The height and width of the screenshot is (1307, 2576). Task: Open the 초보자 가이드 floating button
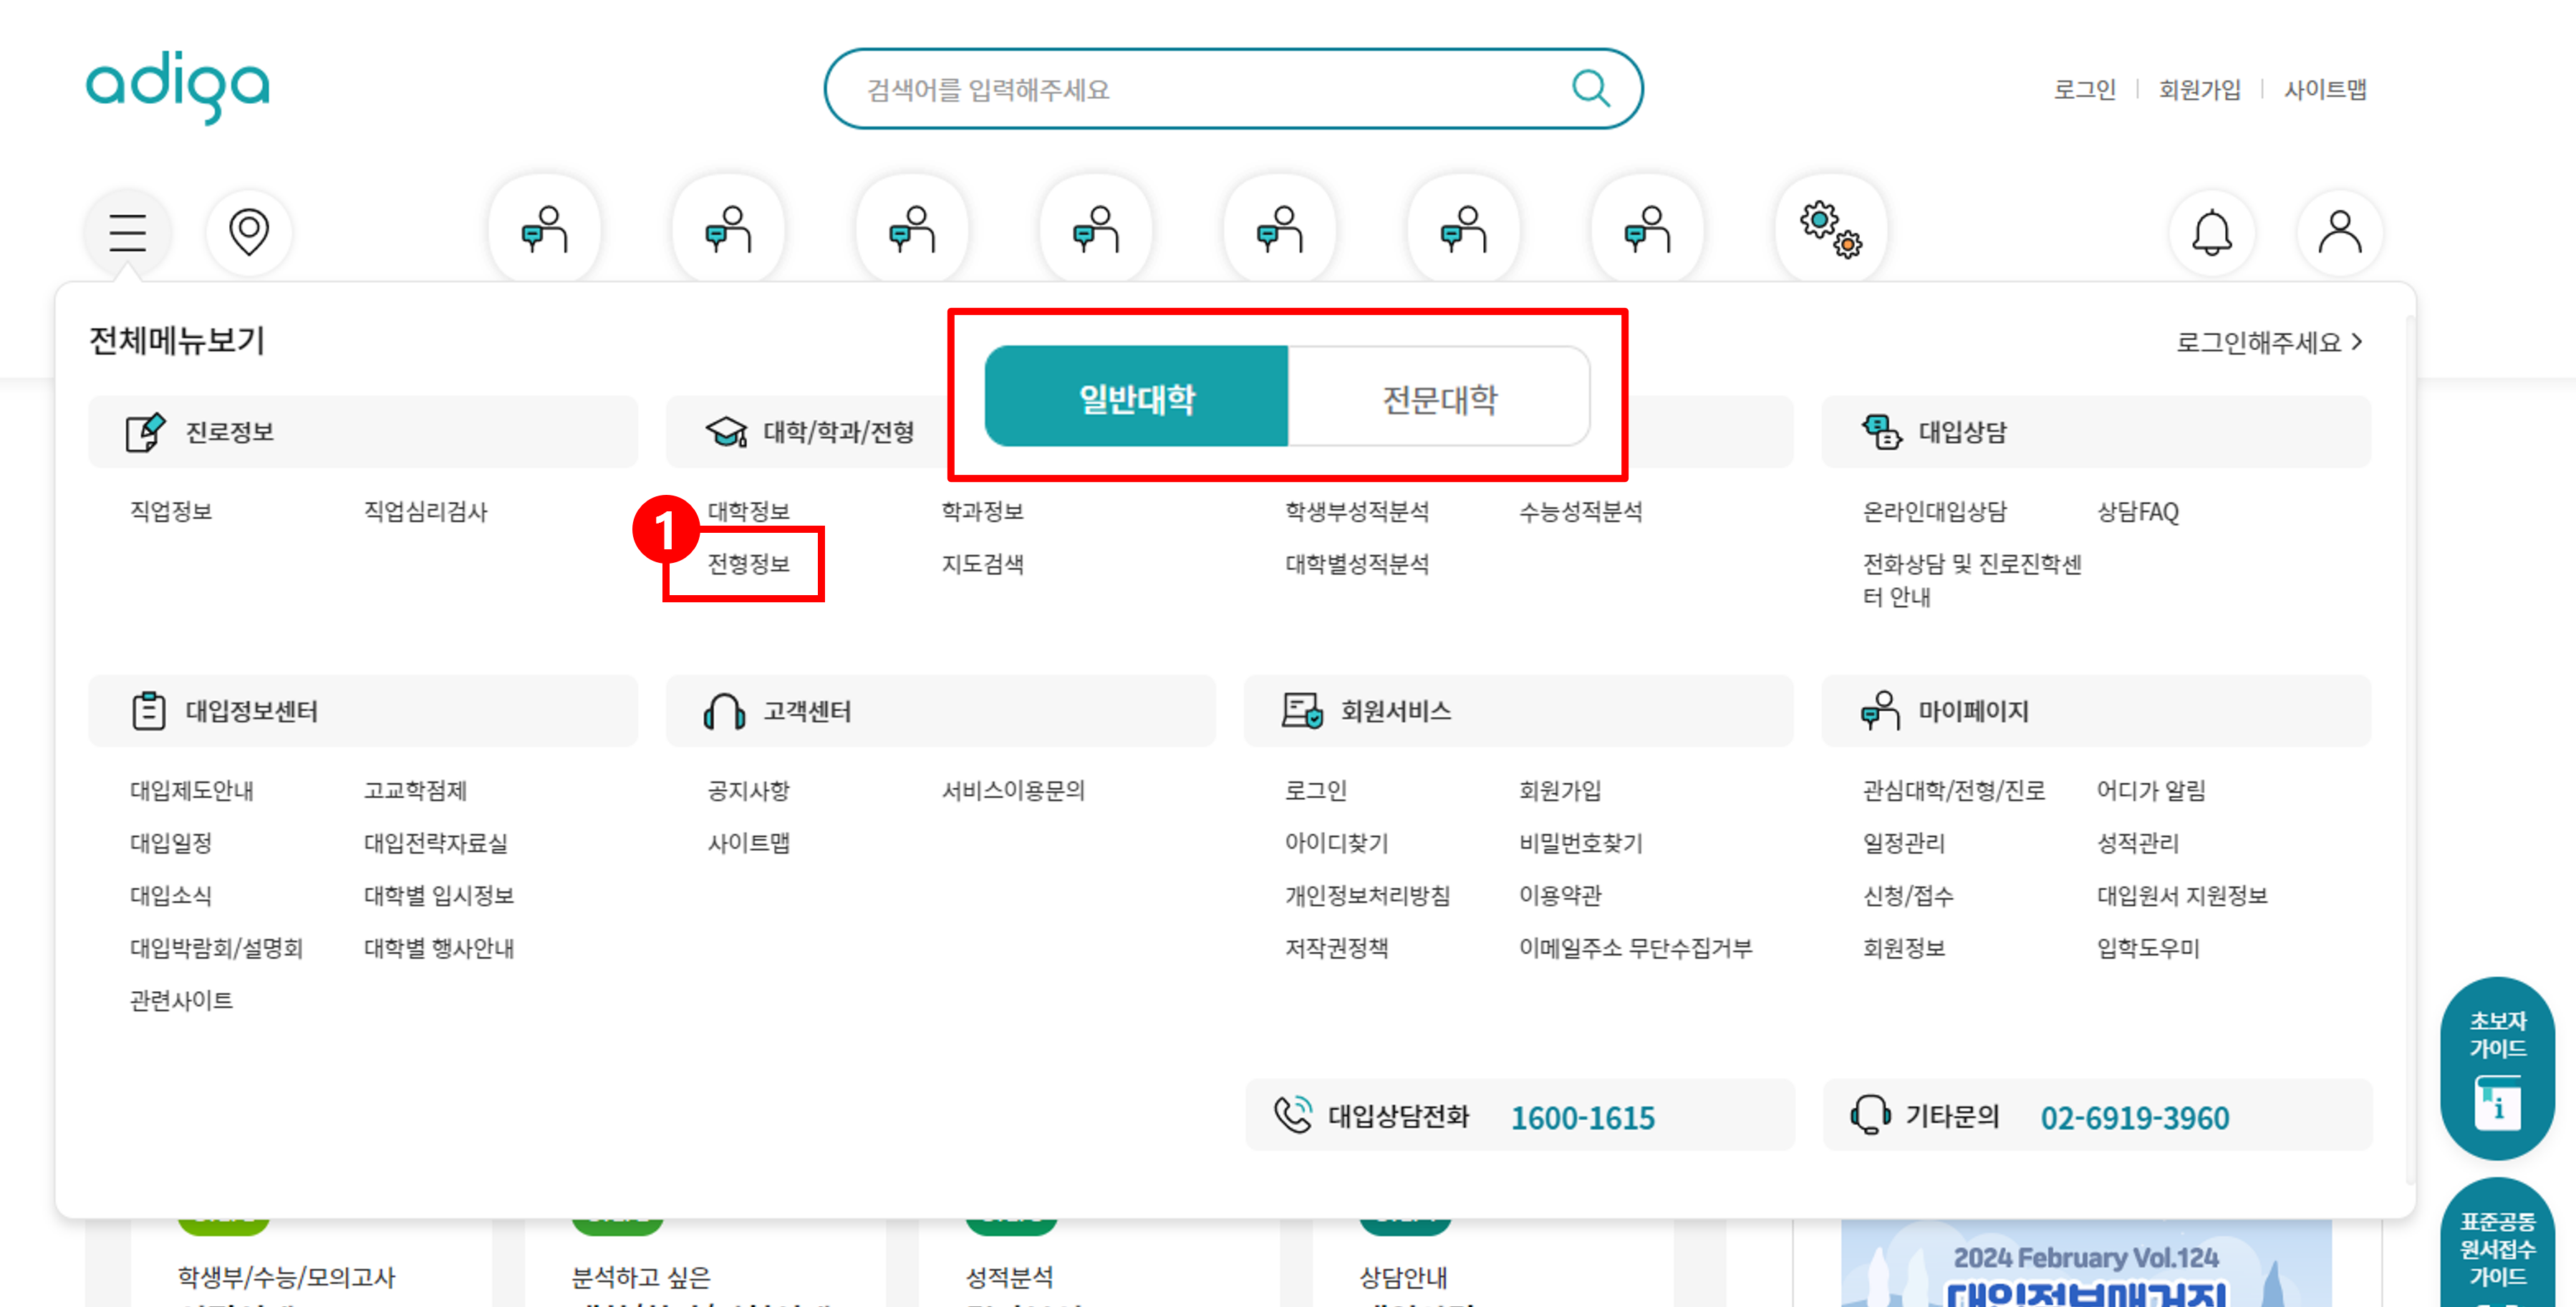(x=2498, y=1068)
